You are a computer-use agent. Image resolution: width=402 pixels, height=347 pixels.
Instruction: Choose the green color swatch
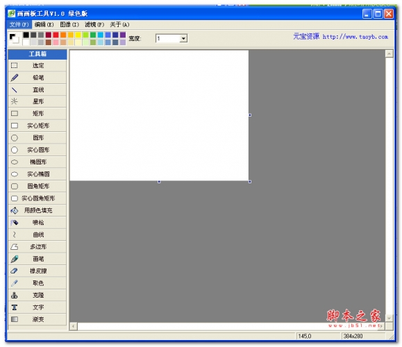pos(93,35)
